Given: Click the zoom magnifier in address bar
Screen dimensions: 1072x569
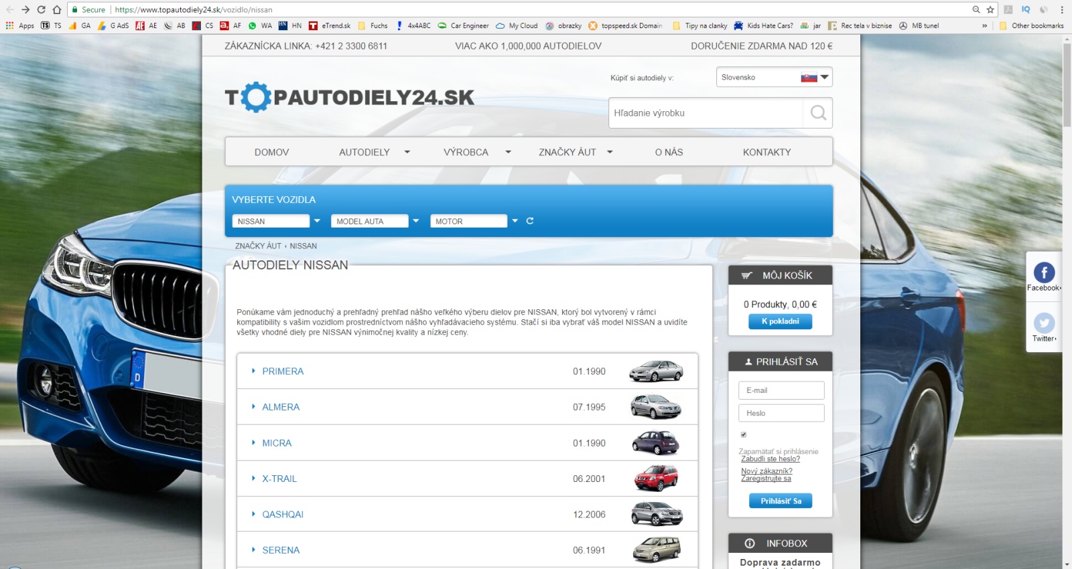Looking at the screenshot, I should 976,9.
